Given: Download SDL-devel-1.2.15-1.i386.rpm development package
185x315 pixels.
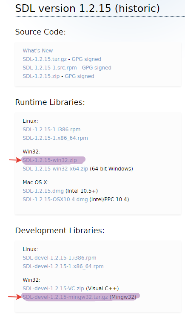Looking at the screenshot, I should click(x=60, y=258).
